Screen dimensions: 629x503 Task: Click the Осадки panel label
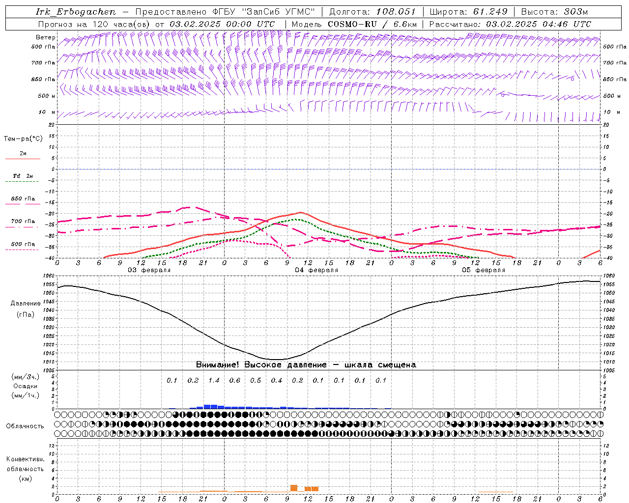(25, 386)
